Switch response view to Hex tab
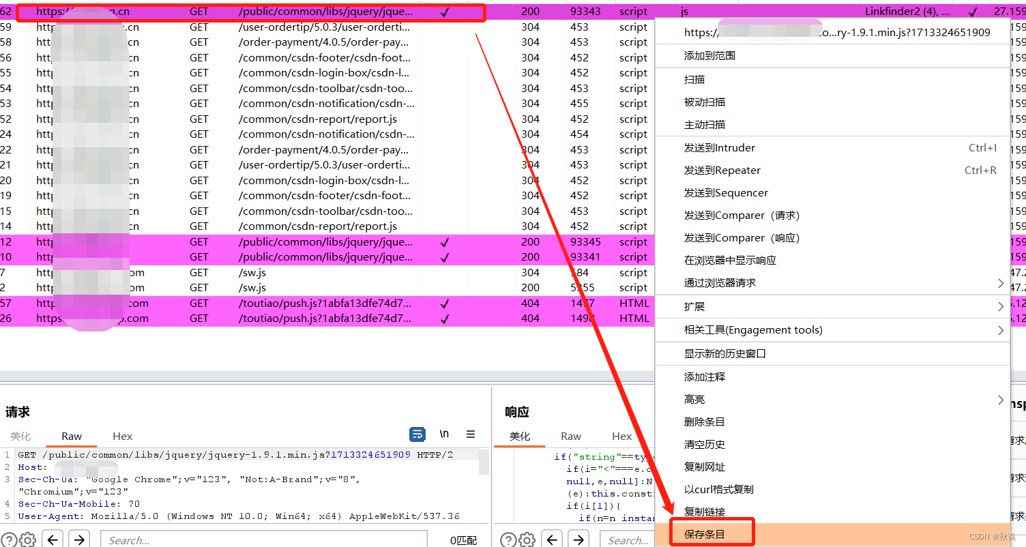Image resolution: width=1026 pixels, height=547 pixels. tap(621, 436)
